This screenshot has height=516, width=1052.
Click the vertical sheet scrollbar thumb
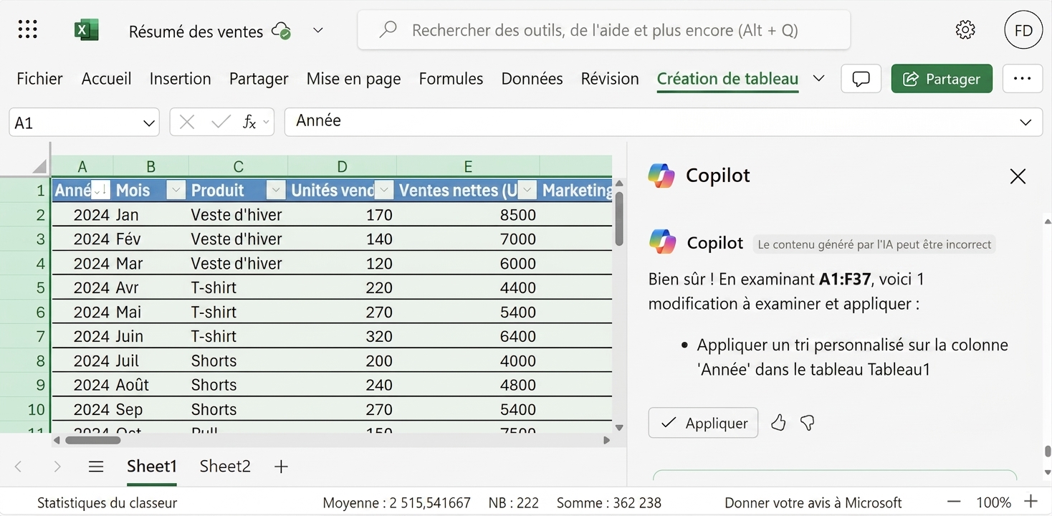pyautogui.click(x=619, y=219)
